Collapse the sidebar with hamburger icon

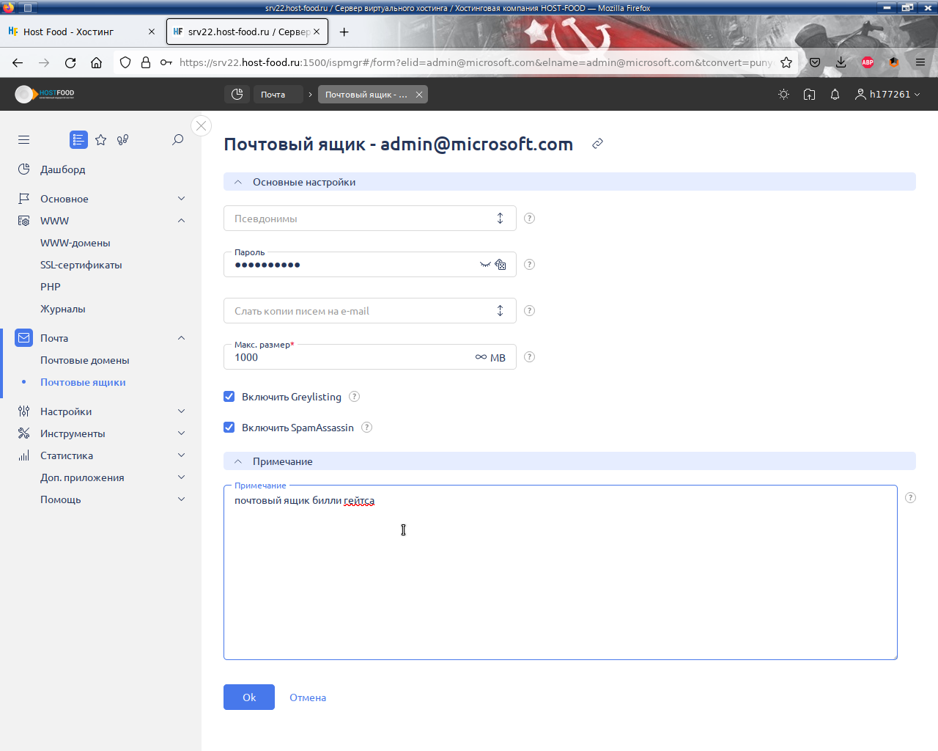pyautogui.click(x=23, y=139)
